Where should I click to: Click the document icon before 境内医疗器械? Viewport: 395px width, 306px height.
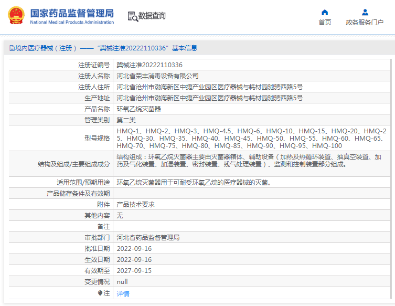[12, 48]
